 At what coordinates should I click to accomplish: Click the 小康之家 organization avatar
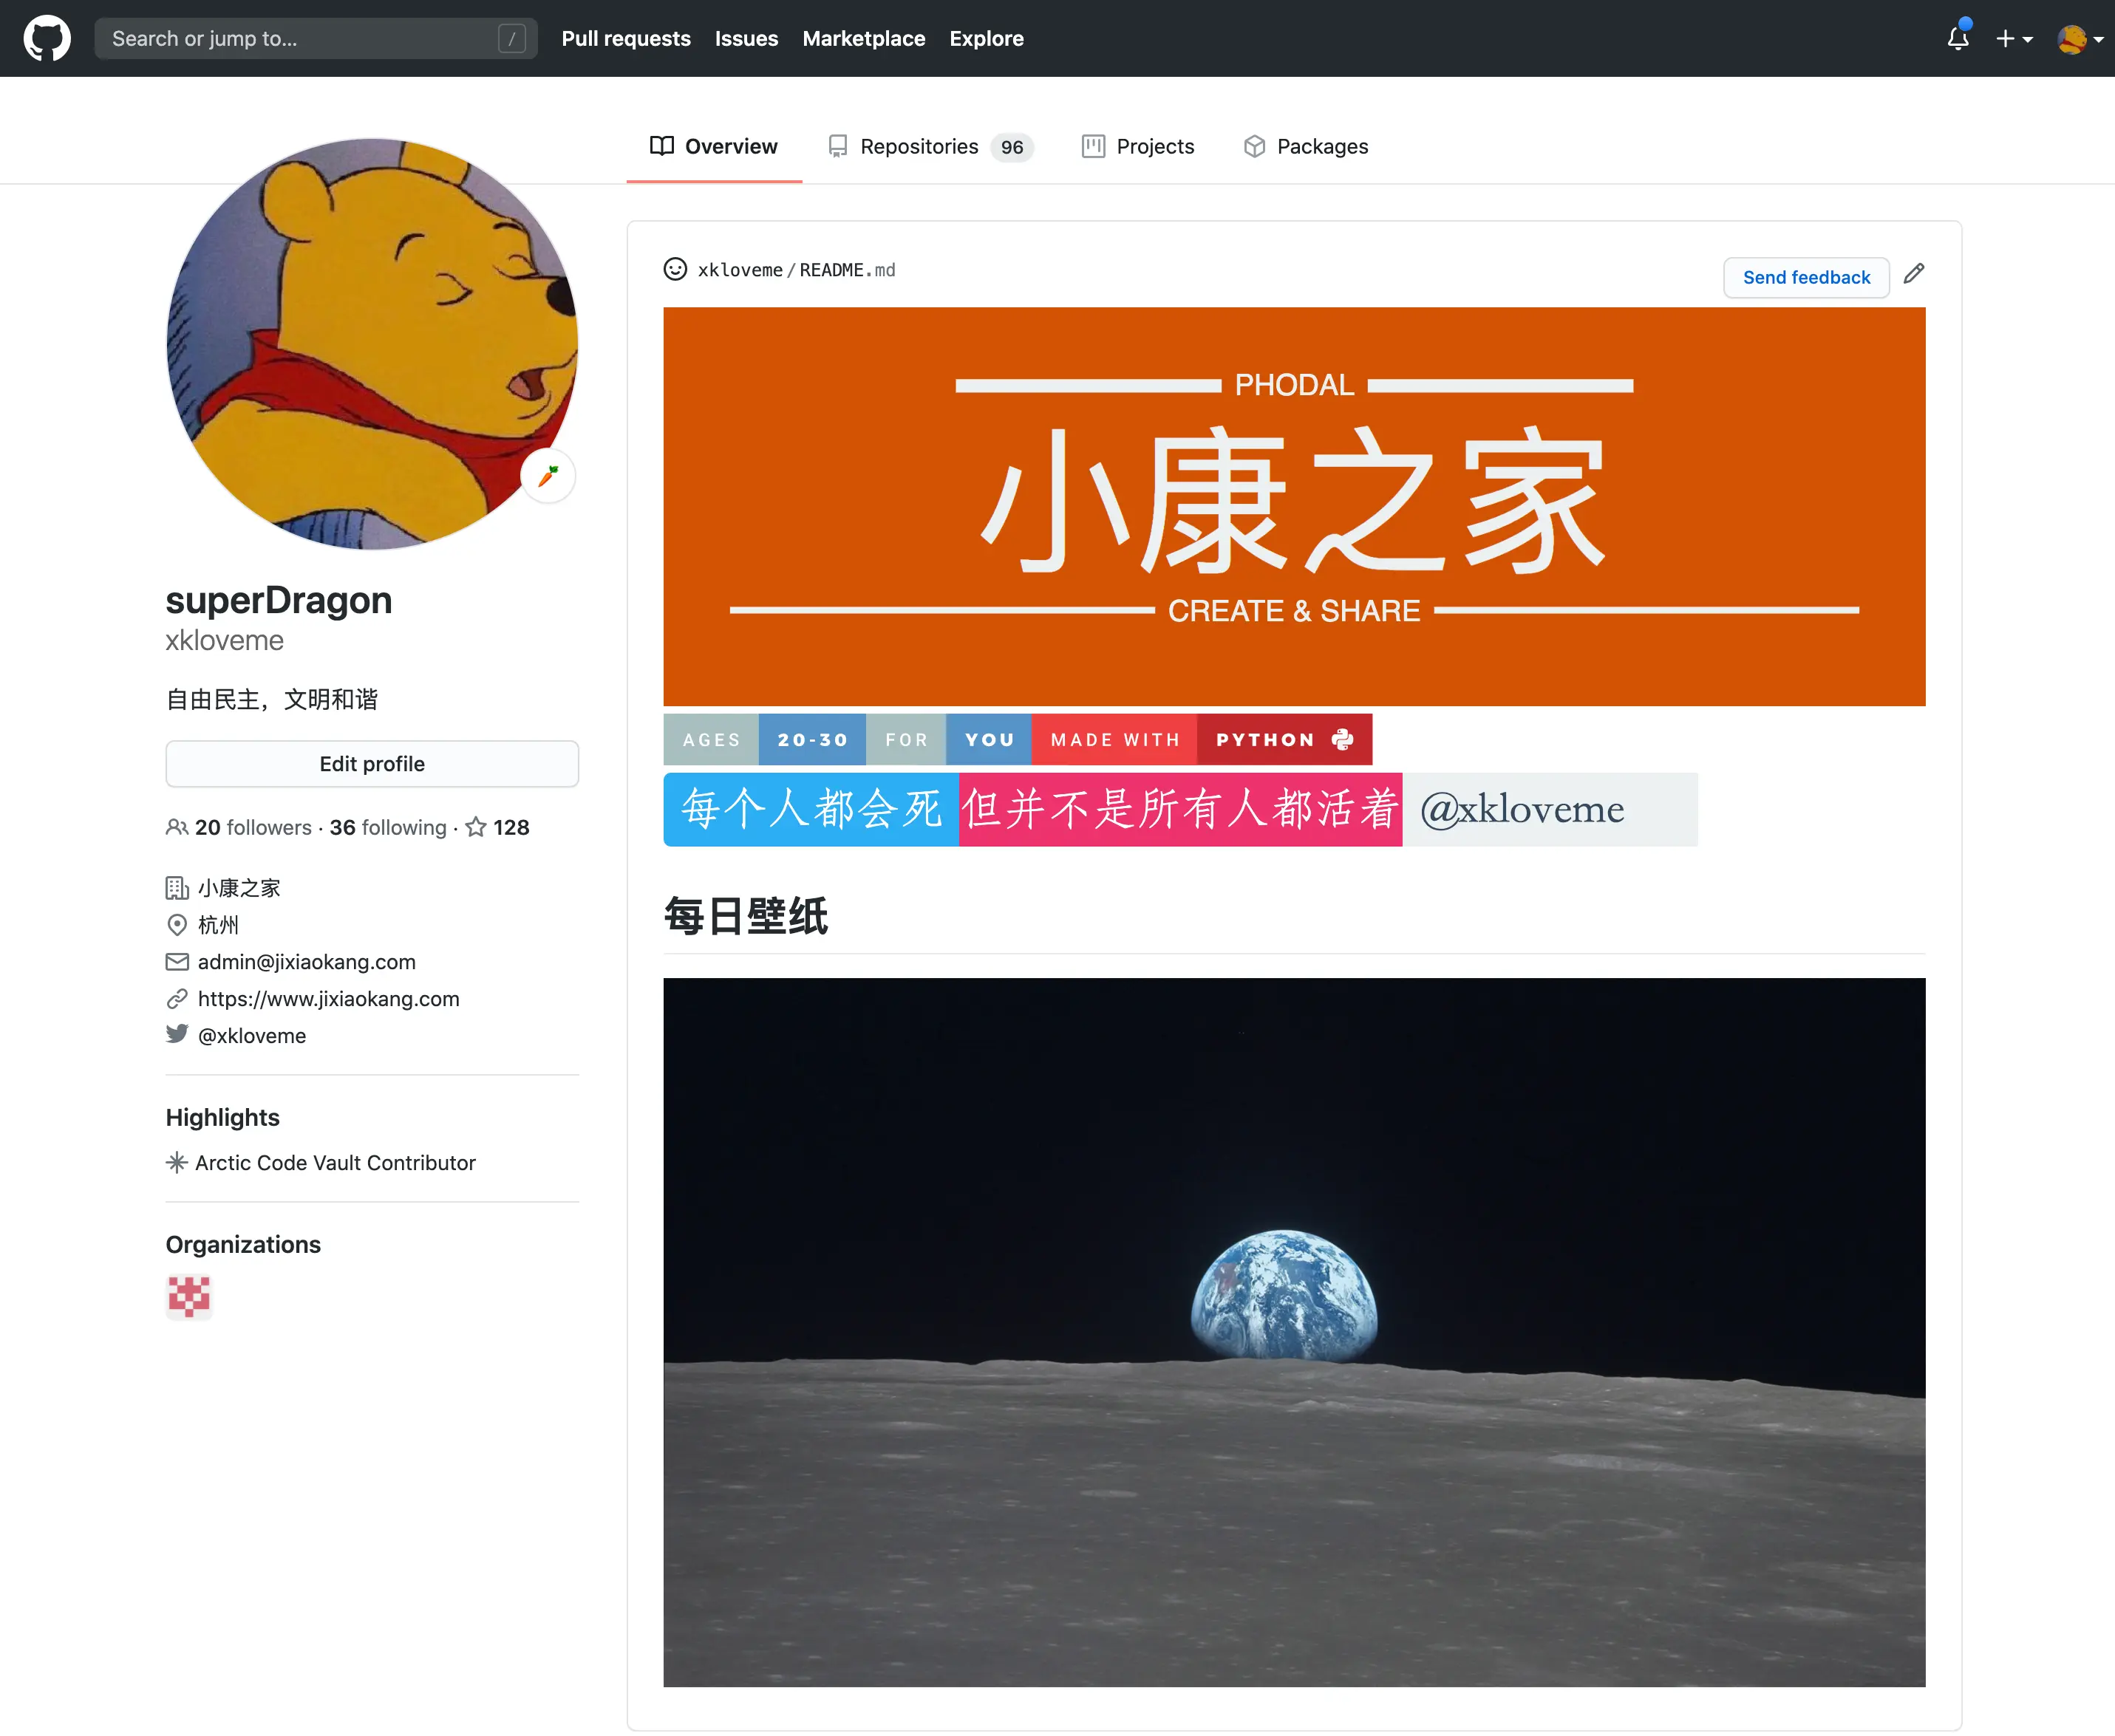(x=188, y=1297)
